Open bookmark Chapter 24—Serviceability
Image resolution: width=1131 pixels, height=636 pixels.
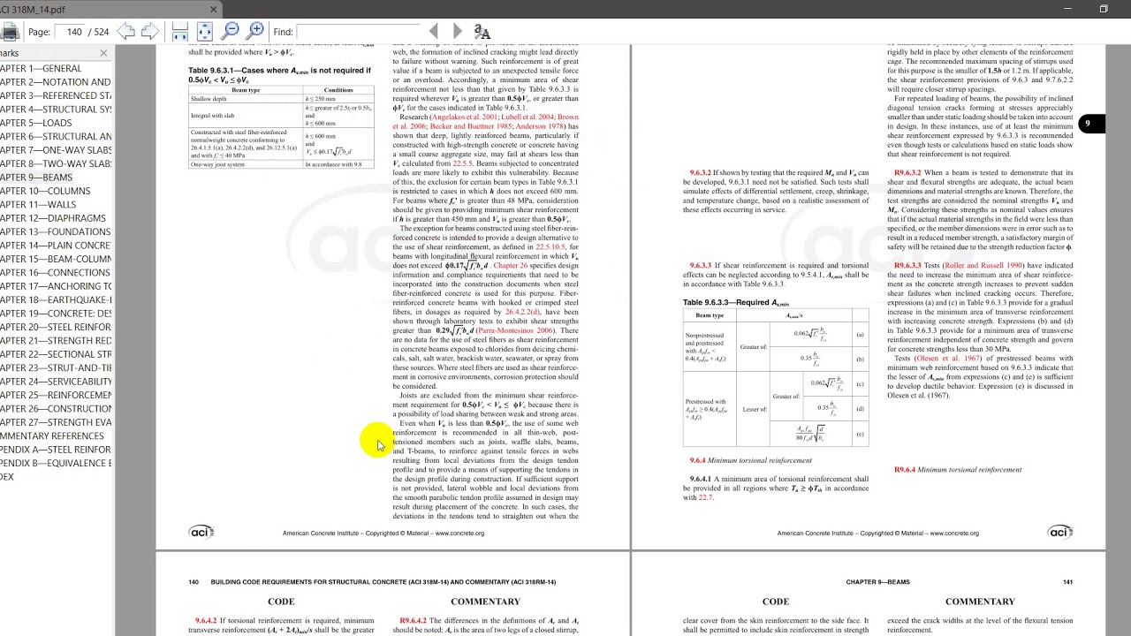(56, 382)
